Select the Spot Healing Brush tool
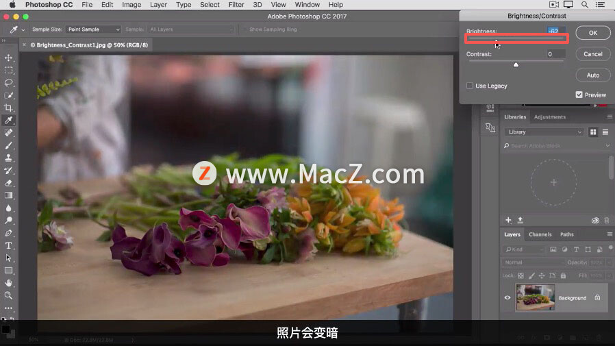Image resolution: width=615 pixels, height=346 pixels. coord(8,133)
